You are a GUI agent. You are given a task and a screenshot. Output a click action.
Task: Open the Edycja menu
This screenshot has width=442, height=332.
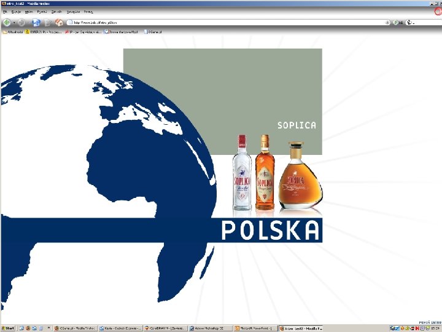pyautogui.click(x=16, y=12)
